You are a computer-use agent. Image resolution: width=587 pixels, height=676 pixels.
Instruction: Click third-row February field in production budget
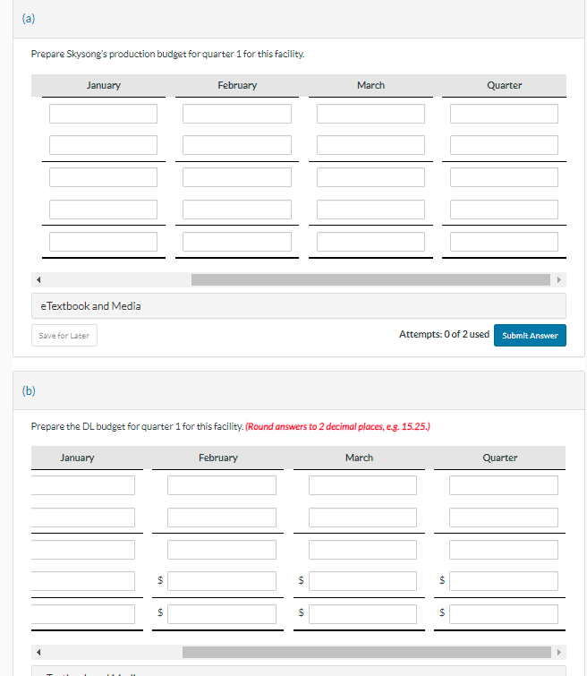tap(236, 177)
